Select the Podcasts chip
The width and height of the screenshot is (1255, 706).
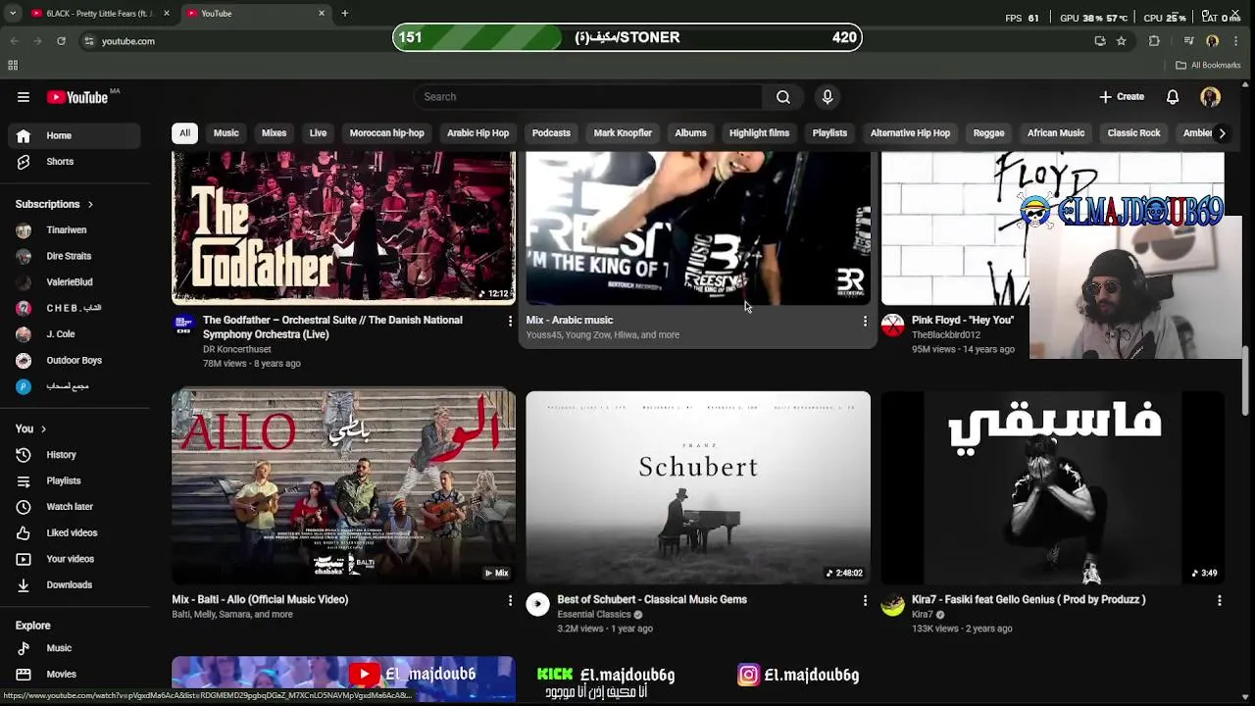tap(551, 133)
